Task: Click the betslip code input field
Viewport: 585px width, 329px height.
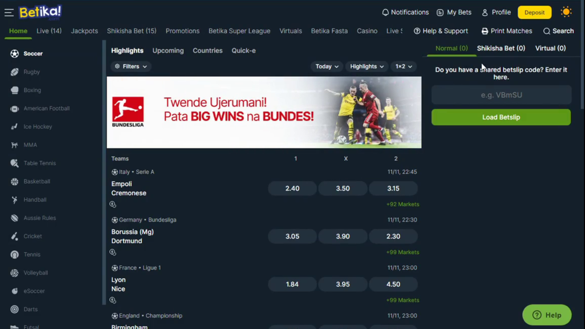Action: 501,95
